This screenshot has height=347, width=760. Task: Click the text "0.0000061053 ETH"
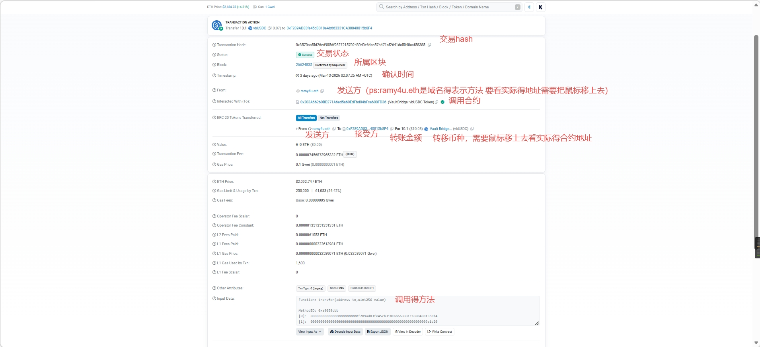click(x=311, y=235)
